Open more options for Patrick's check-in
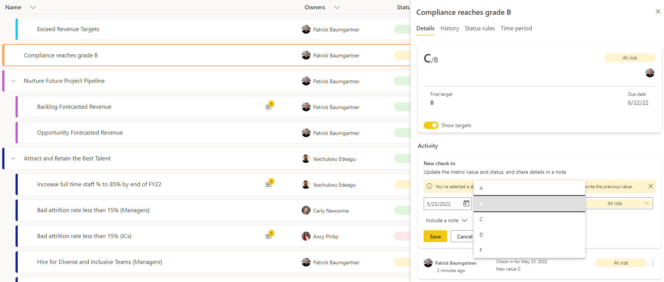The image size is (664, 282). 653,263
